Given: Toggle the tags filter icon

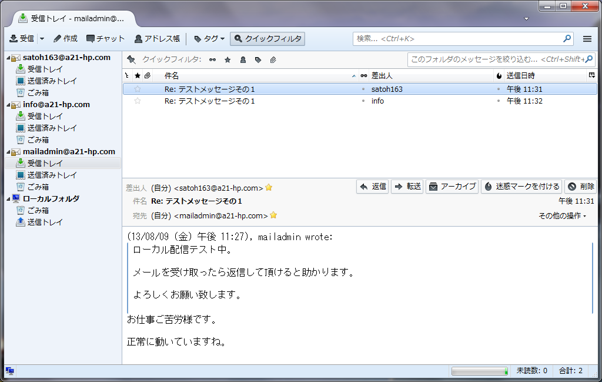Looking at the screenshot, I should tap(258, 59).
